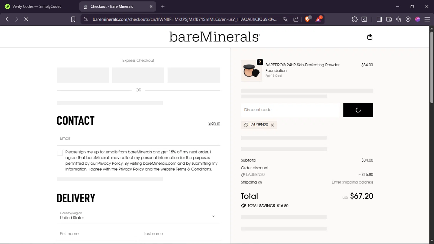Click the $67.20 total amount
The height and width of the screenshot is (244, 434).
tap(362, 196)
